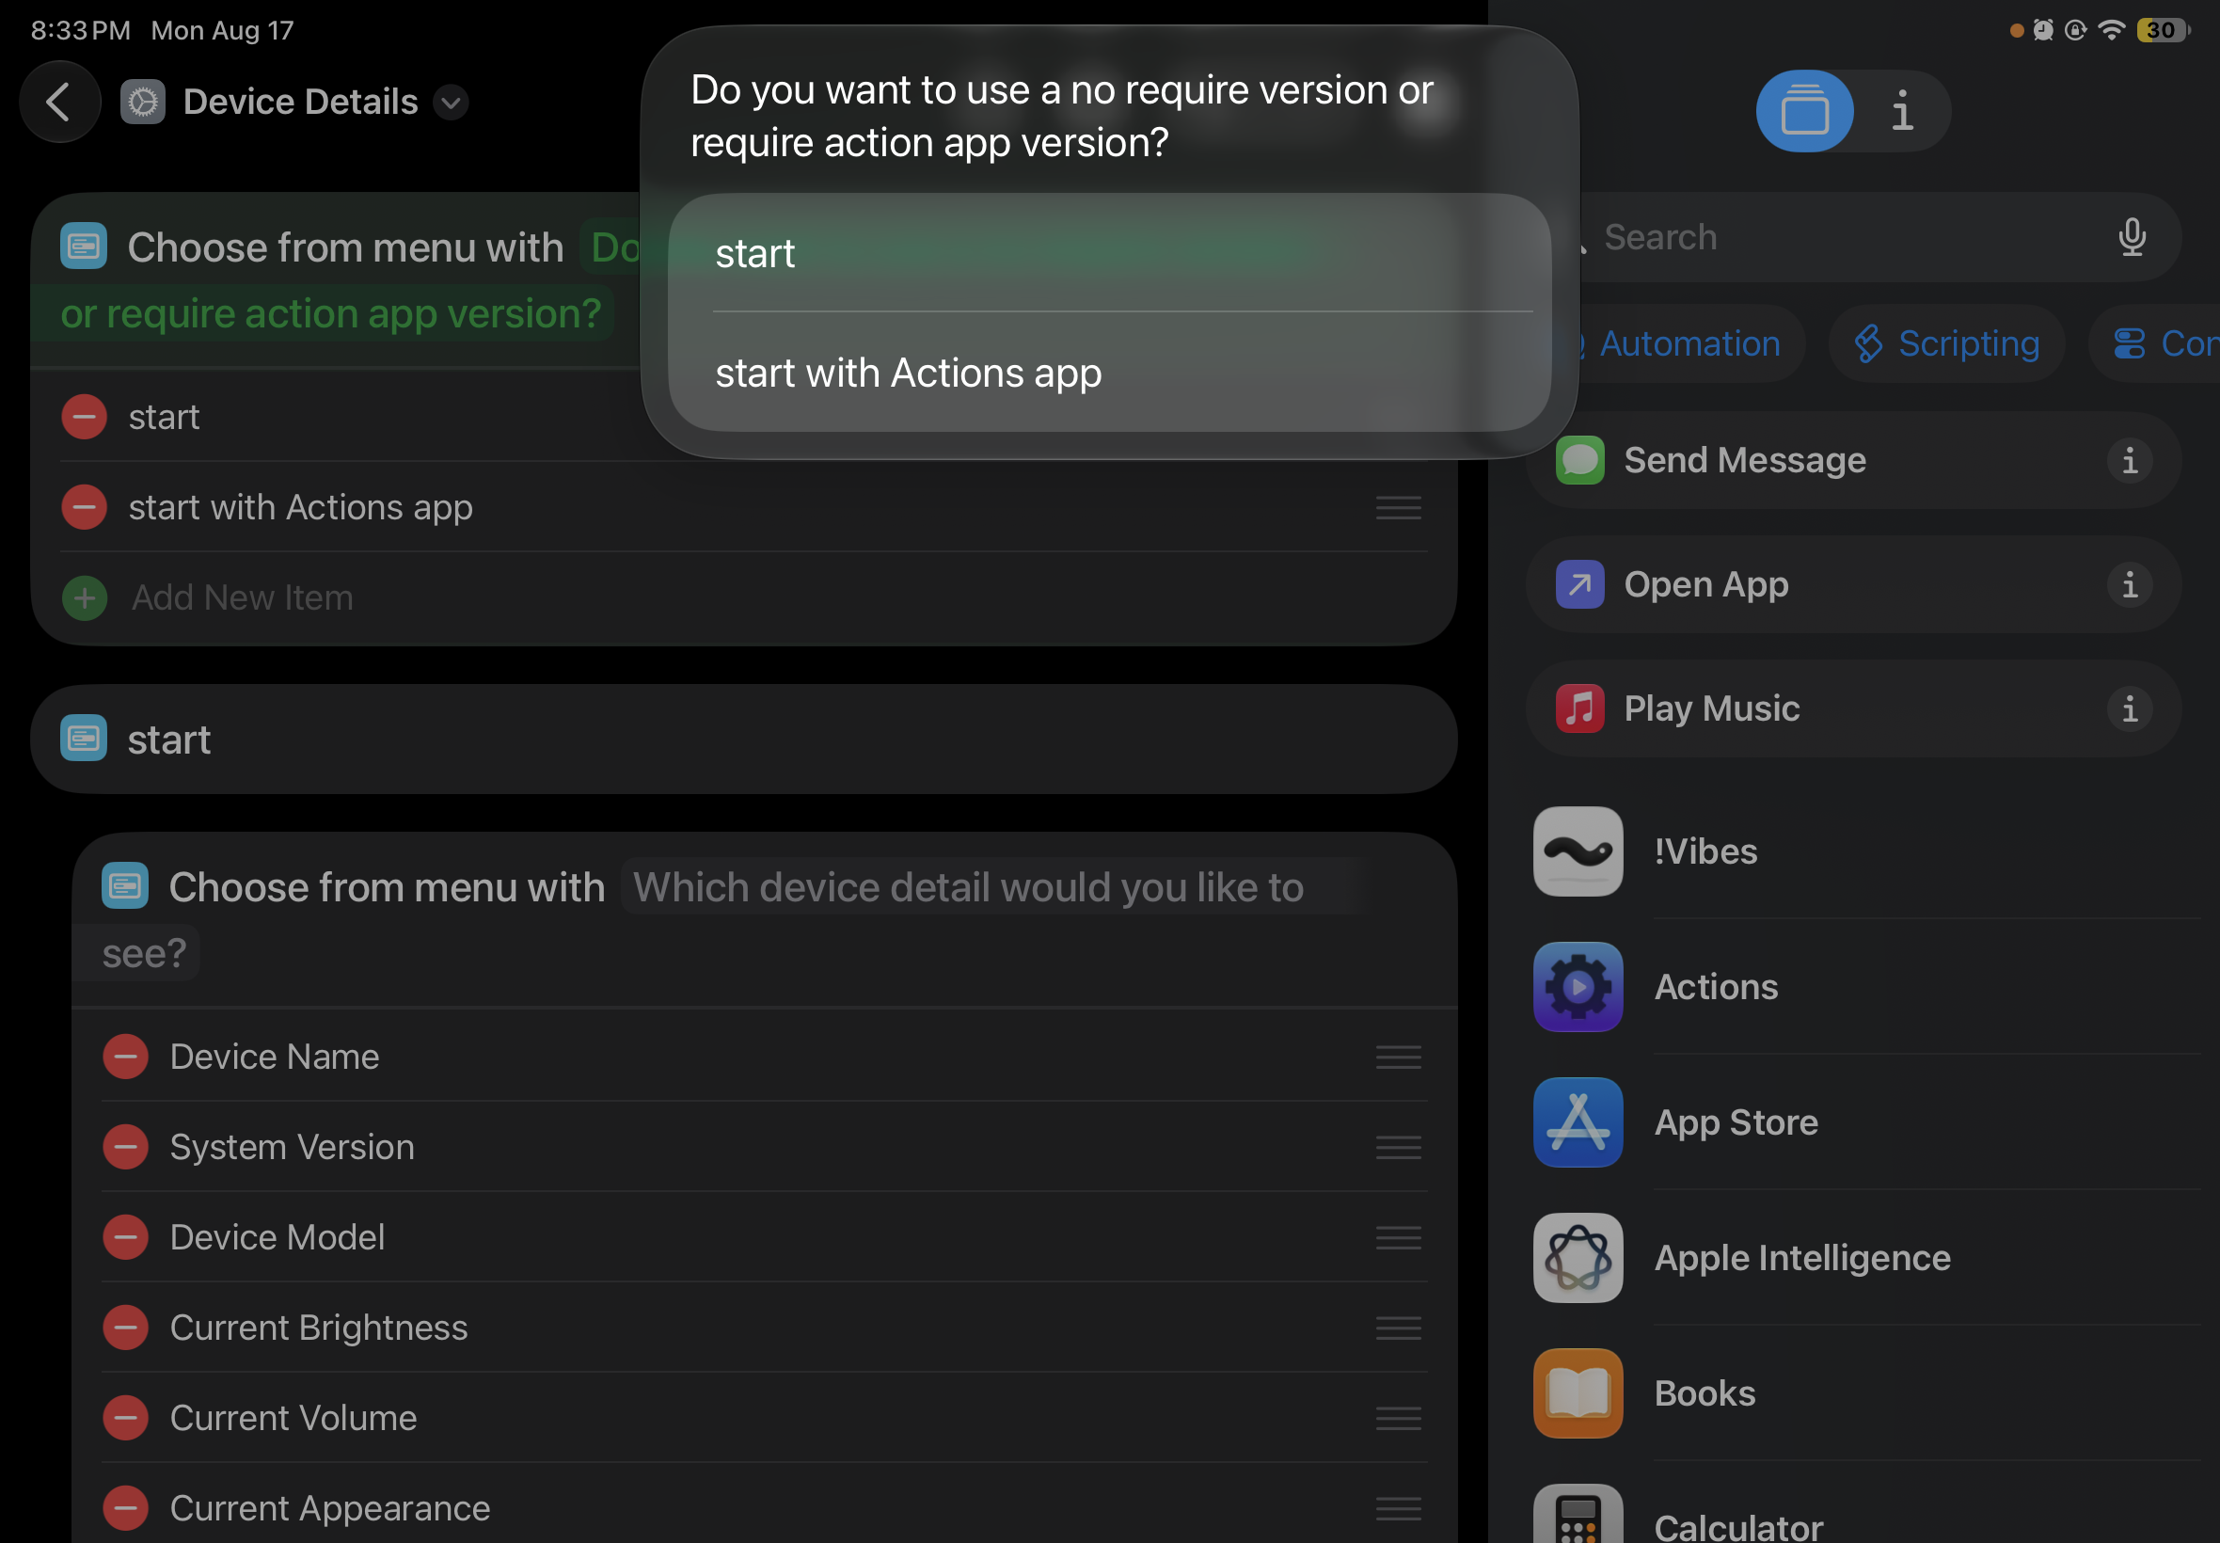Delete the Current Brightness menu item
This screenshot has width=2220, height=1543.
point(126,1328)
